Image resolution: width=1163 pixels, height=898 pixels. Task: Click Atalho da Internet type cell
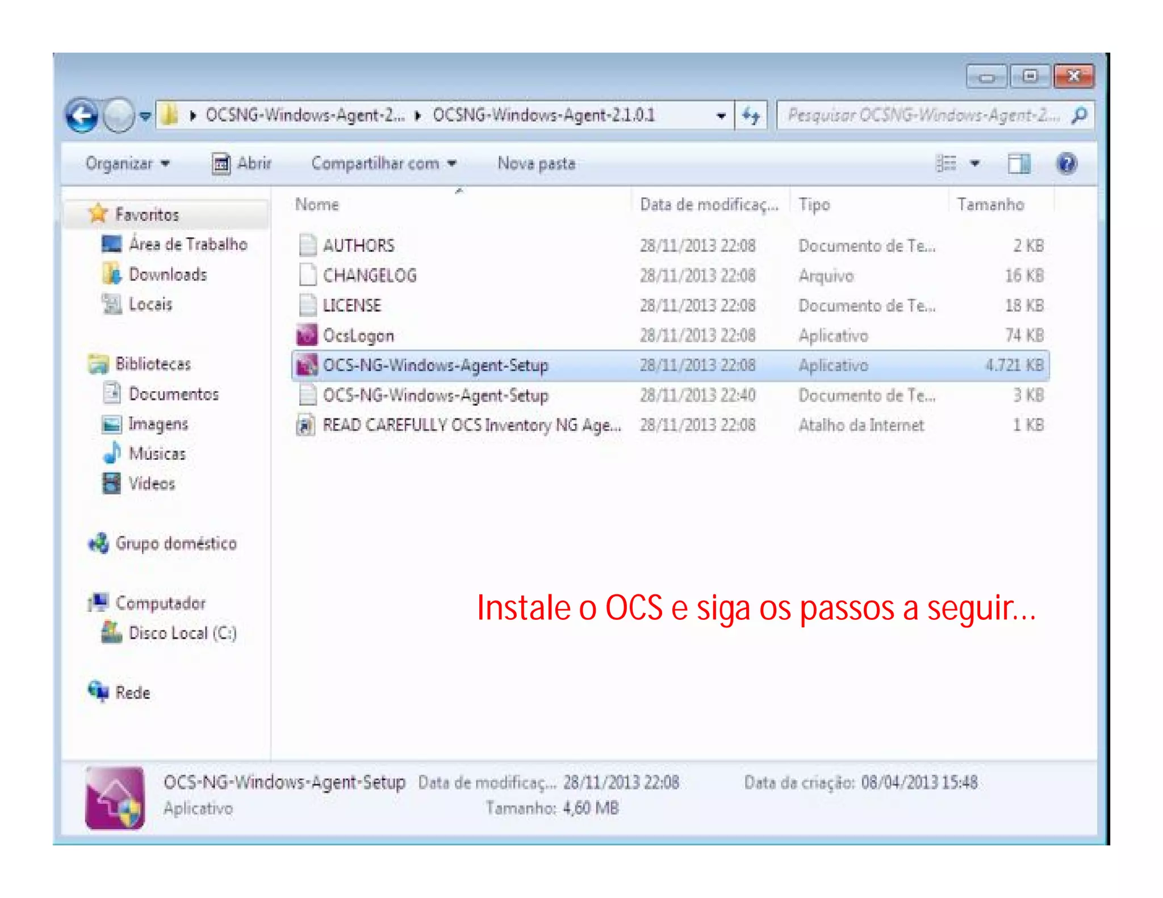point(861,425)
